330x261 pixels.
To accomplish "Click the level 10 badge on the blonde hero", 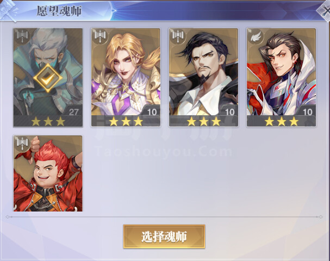I will (152, 111).
